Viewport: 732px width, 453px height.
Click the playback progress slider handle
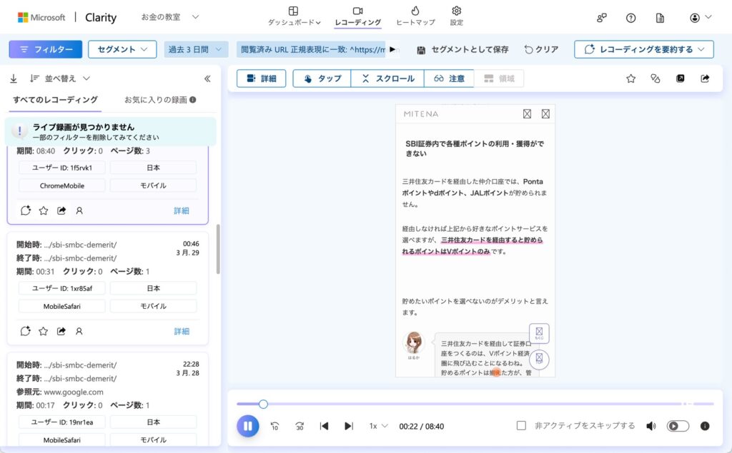coord(263,404)
